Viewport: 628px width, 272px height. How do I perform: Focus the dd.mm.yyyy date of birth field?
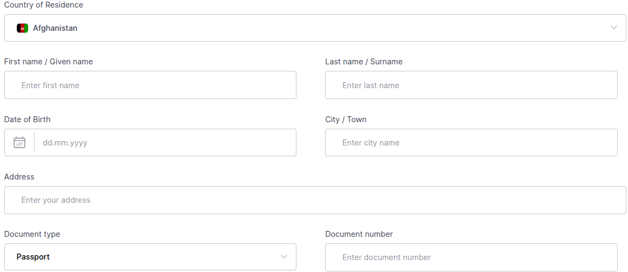coord(165,143)
